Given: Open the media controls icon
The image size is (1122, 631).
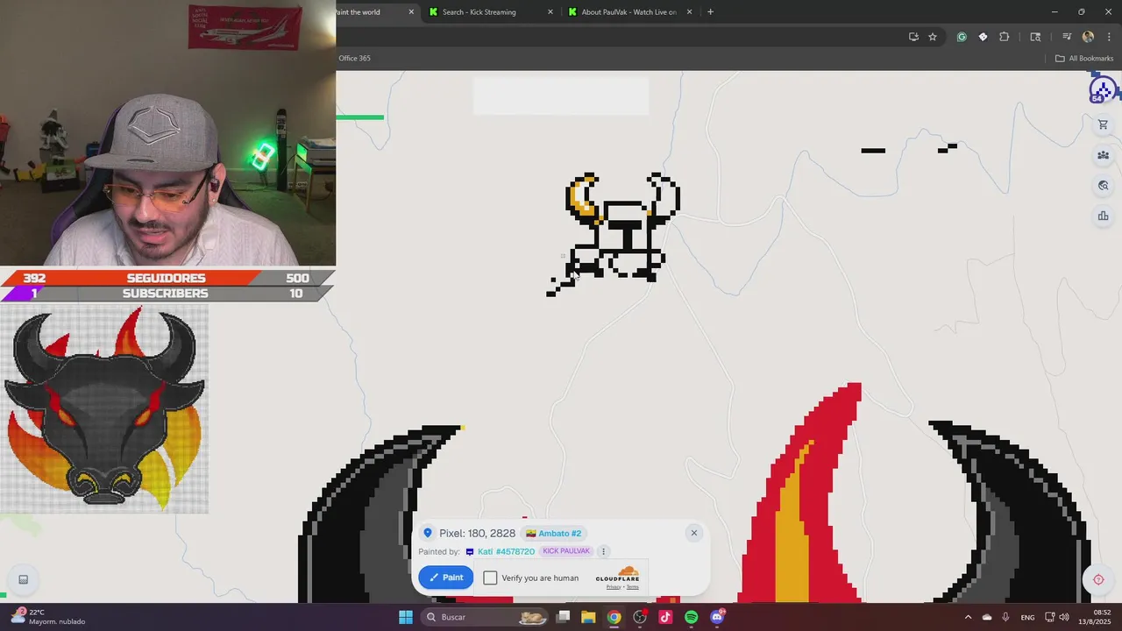Looking at the screenshot, I should pyautogui.click(x=1067, y=37).
